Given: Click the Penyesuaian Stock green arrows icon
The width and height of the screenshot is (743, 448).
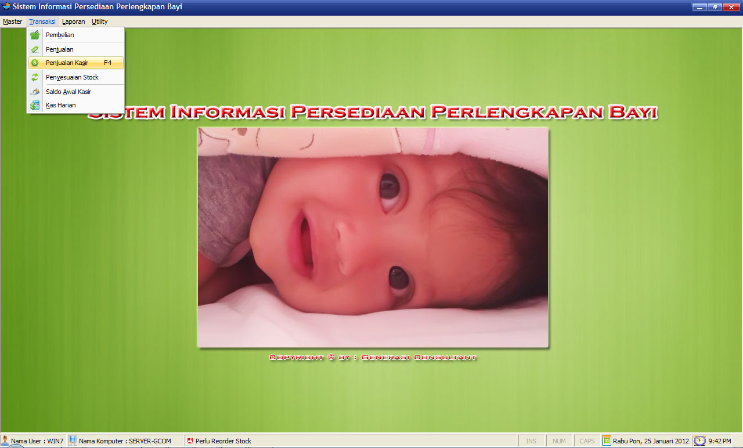Looking at the screenshot, I should coord(35,77).
